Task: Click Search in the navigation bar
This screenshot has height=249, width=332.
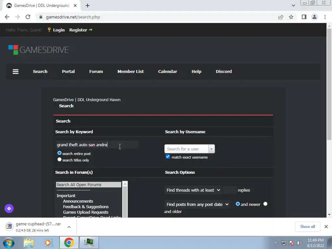Action: click(x=40, y=72)
